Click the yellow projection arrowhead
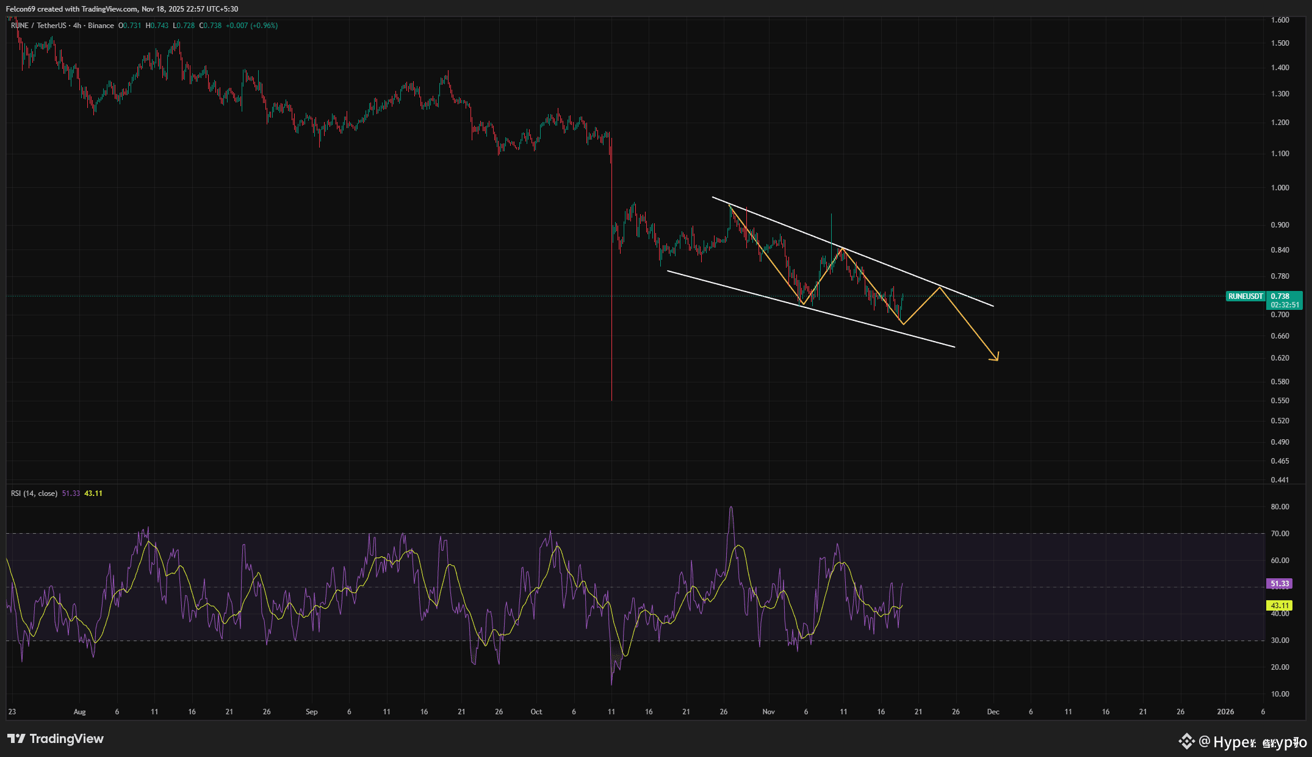This screenshot has width=1312, height=757. [x=996, y=358]
